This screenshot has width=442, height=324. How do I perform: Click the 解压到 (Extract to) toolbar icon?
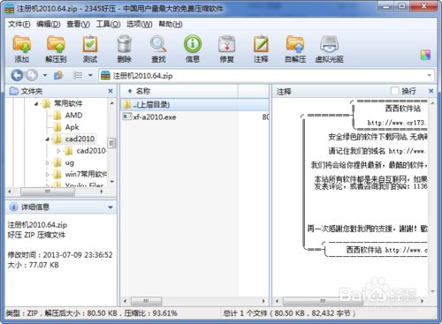56,45
